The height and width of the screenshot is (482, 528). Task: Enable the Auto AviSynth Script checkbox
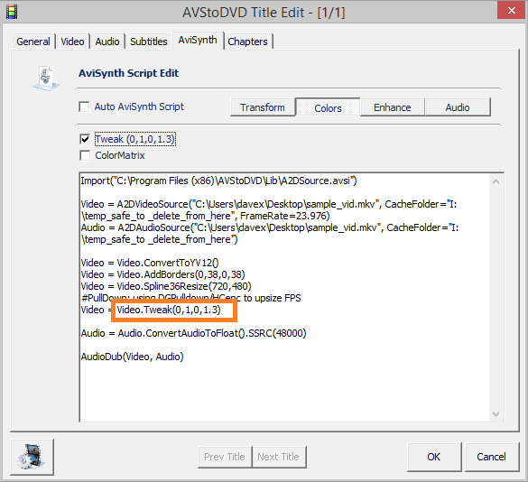point(84,107)
